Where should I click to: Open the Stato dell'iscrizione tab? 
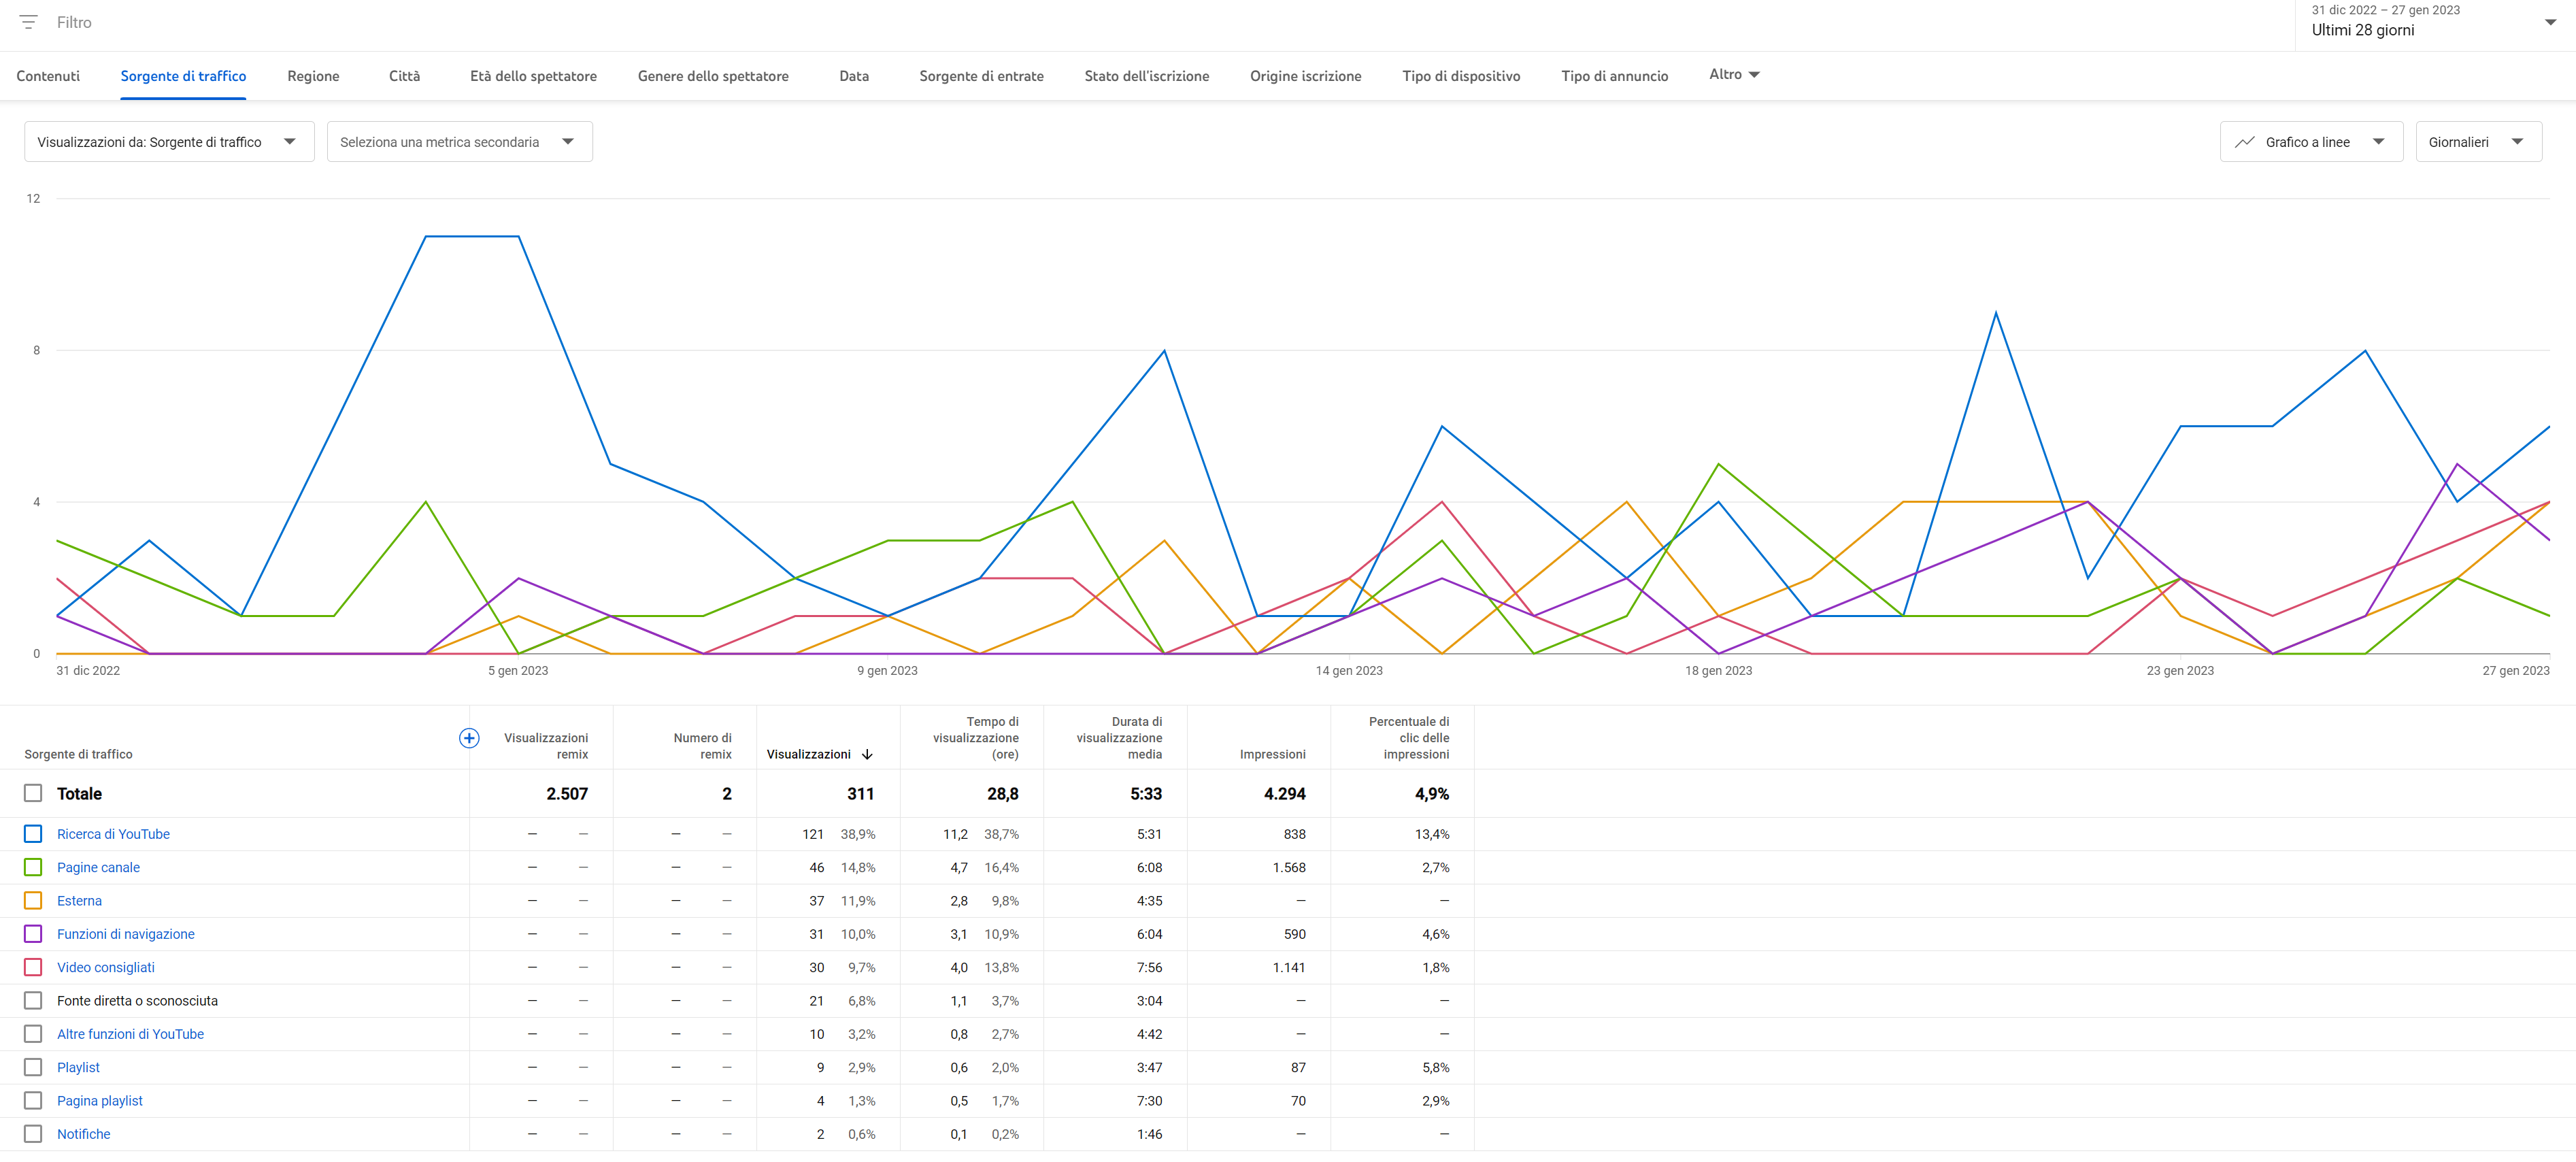pos(1146,76)
